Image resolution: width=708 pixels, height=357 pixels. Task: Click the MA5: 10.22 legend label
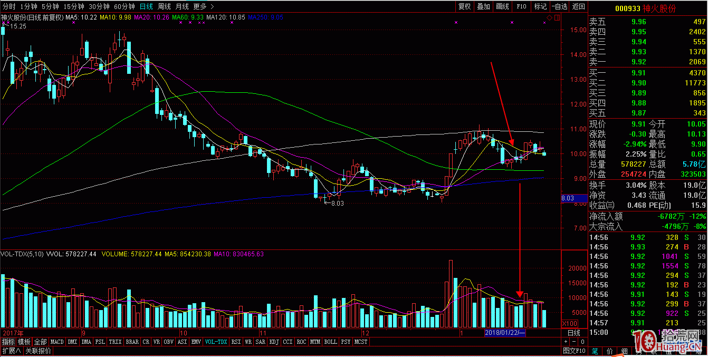(81, 17)
